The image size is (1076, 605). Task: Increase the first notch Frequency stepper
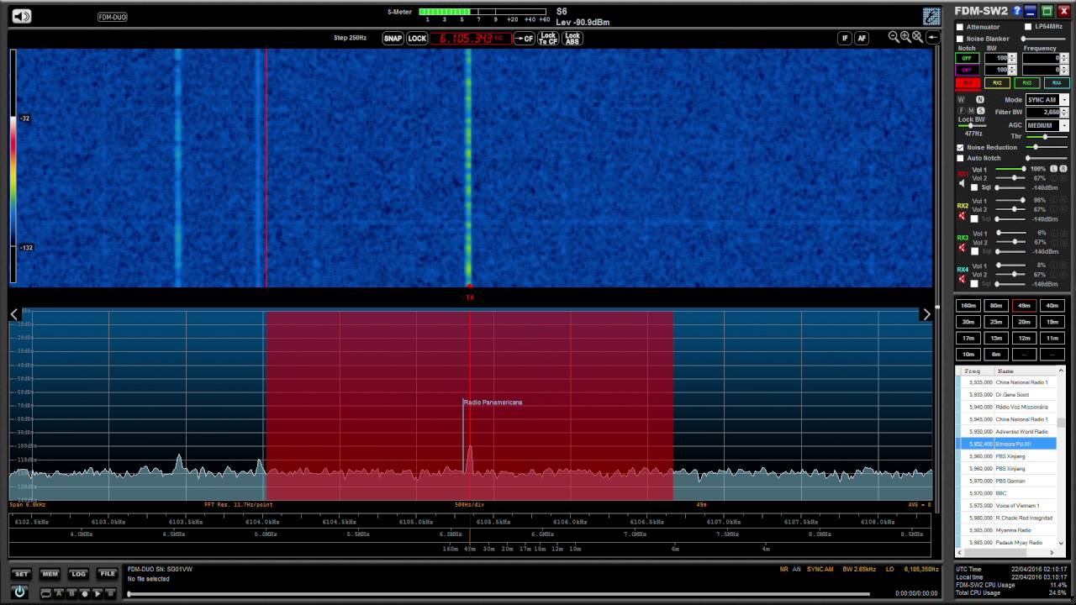tap(1064, 55)
